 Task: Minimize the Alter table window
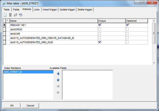point(138,2)
